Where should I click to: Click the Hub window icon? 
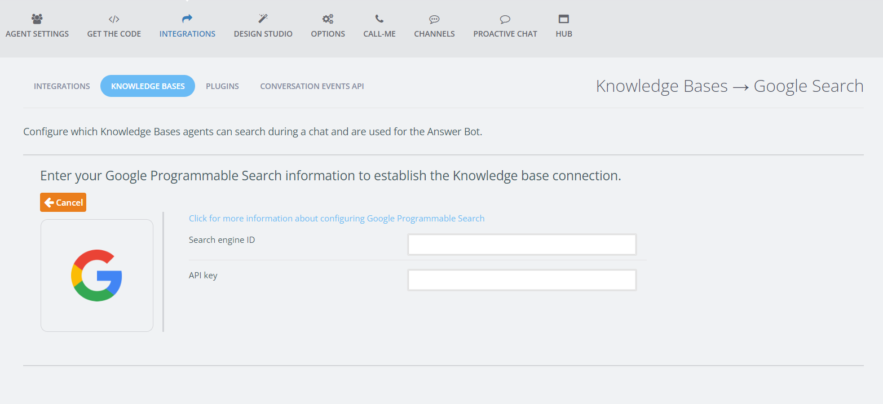tap(564, 19)
